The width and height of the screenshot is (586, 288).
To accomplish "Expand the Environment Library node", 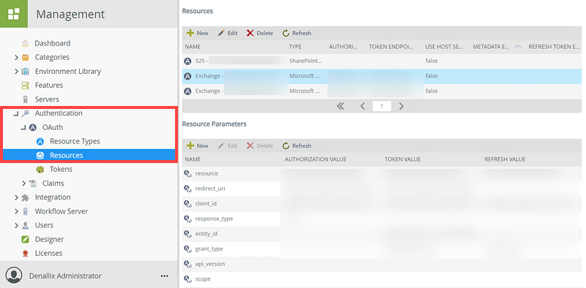I will coord(16,71).
